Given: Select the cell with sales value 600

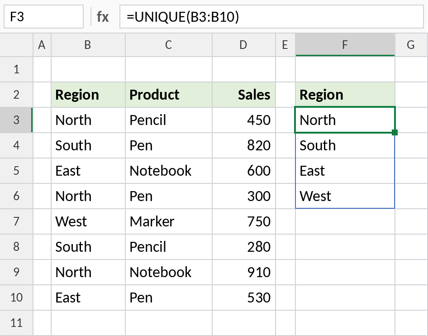Looking at the screenshot, I should pyautogui.click(x=244, y=171).
